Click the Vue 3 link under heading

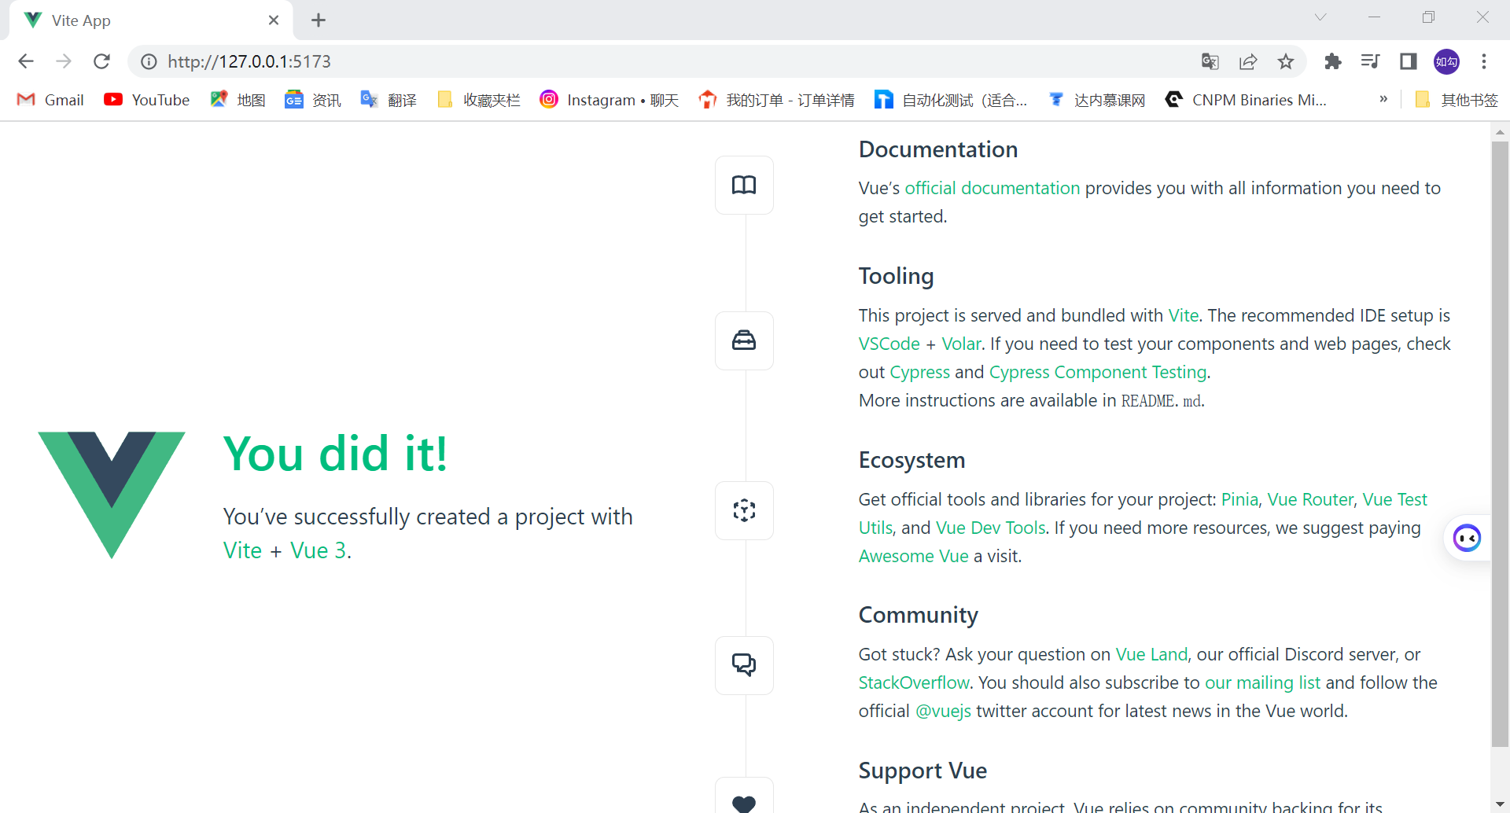pos(318,550)
